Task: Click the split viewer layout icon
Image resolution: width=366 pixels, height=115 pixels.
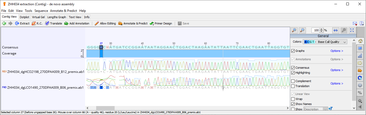Action: pos(362,23)
